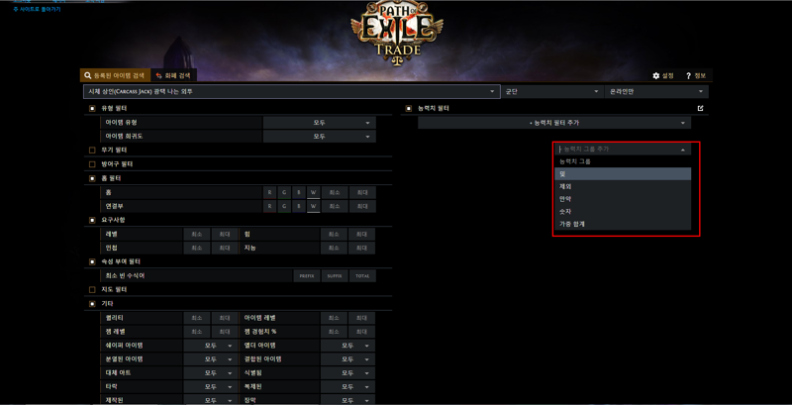This screenshot has width=792, height=405.
Task: Select the red R socket in 연결부 row
Action: [x=269, y=206]
